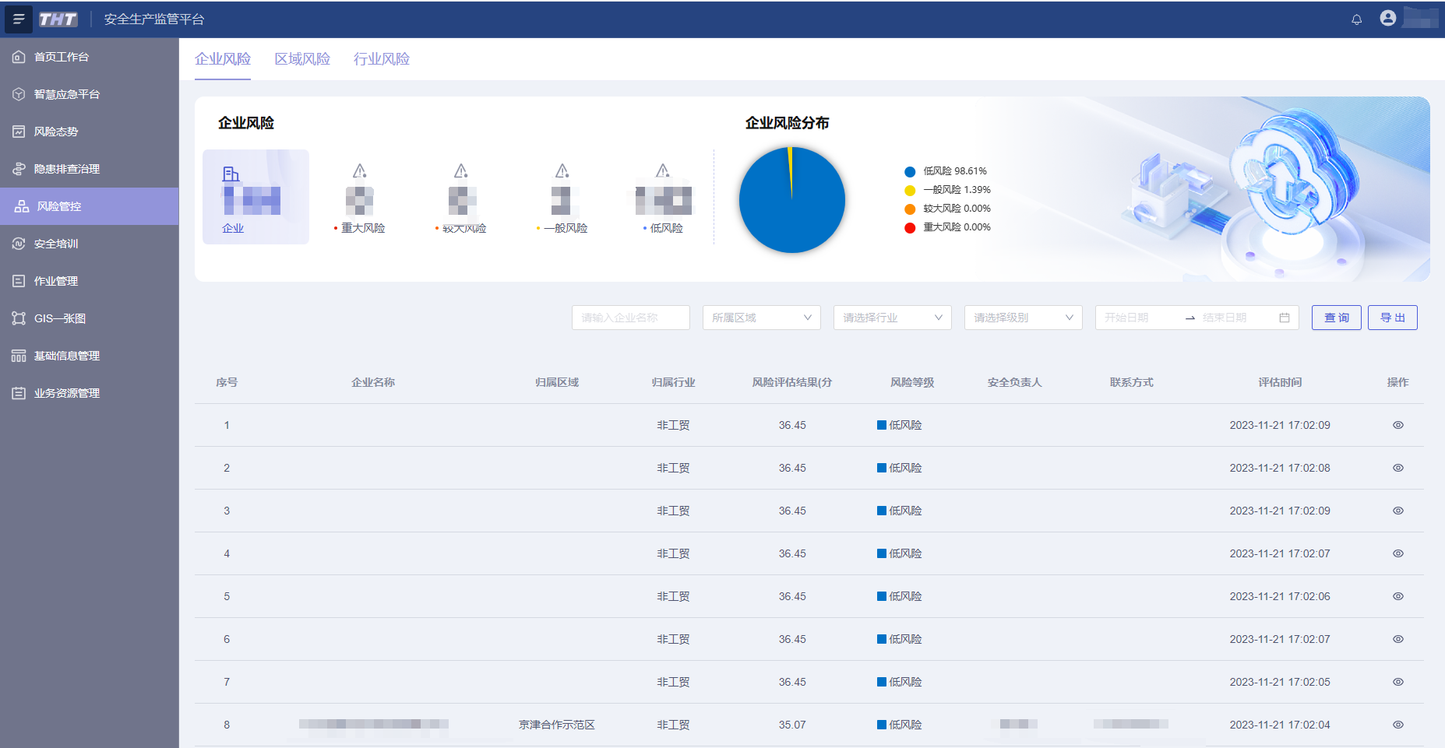Open 首页工作台 from the sidebar

coord(62,57)
